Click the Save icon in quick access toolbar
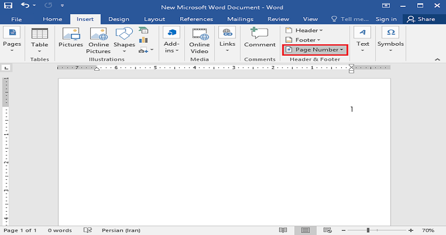This screenshot has width=446, height=235. (x=8, y=5)
